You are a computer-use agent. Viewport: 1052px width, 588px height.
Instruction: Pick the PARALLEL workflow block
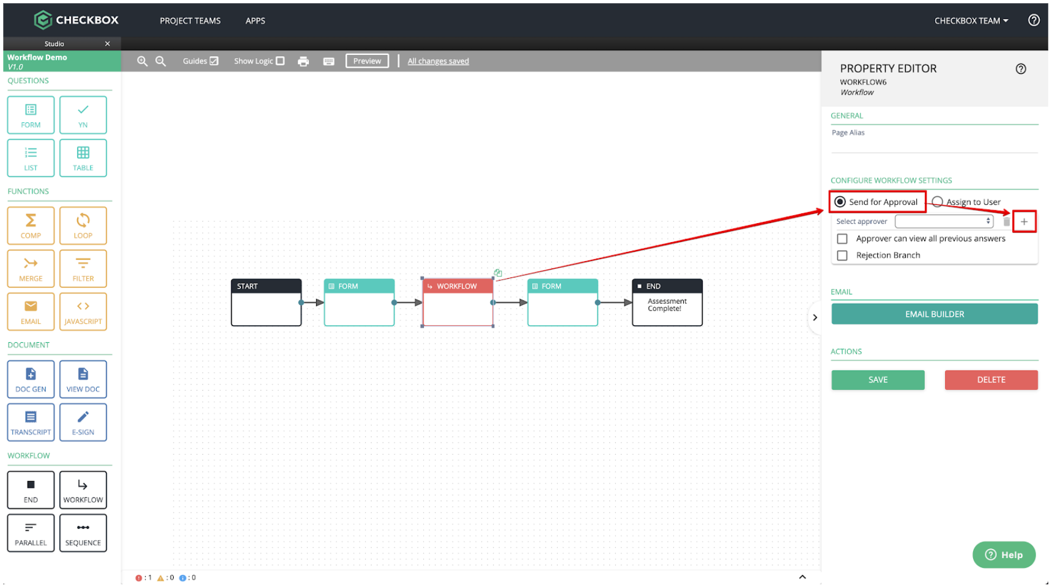[31, 534]
